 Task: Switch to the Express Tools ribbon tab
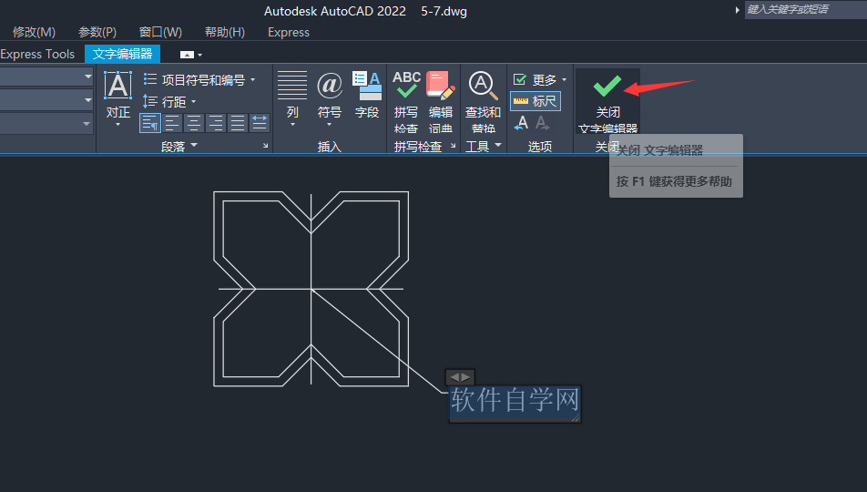point(37,55)
